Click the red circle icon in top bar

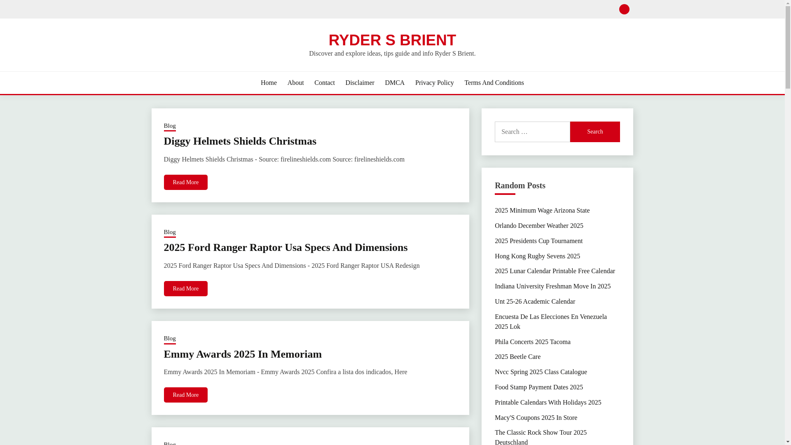(624, 9)
